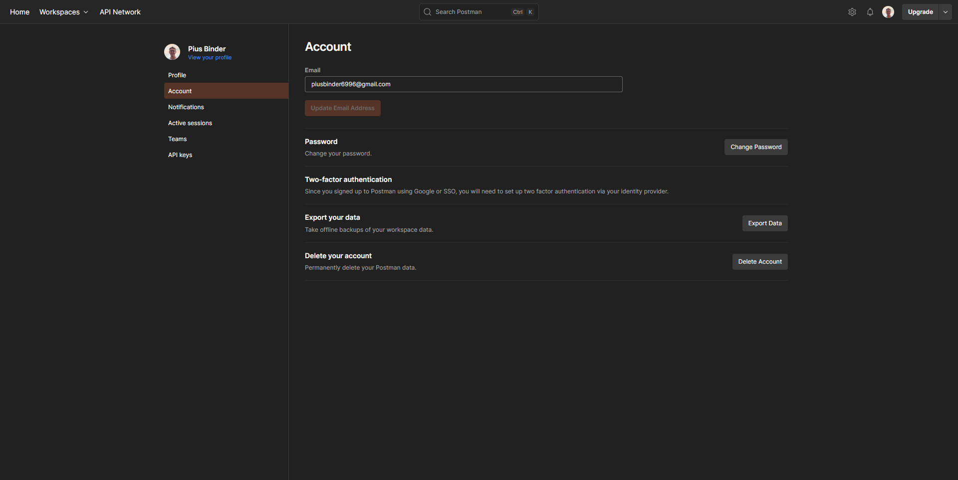Click the Two-factor authentication heading
This screenshot has height=480, width=958.
348,179
